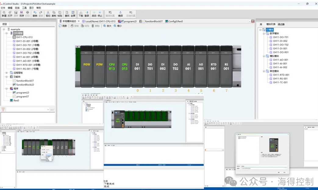The height and width of the screenshot is (190, 318).
Task: Click 刷新 (Refresh) in the editor toolbar
Action: (63, 26)
